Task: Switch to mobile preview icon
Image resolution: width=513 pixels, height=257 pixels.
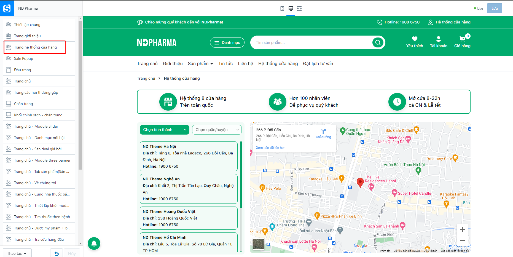Action: tap(282, 9)
